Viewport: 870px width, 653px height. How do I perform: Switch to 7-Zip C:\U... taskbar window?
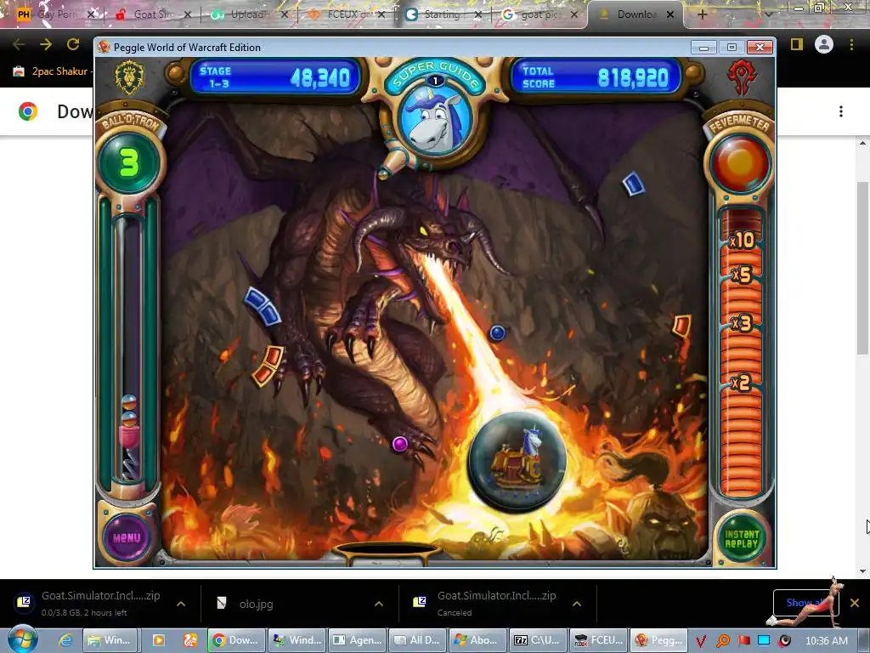click(538, 640)
